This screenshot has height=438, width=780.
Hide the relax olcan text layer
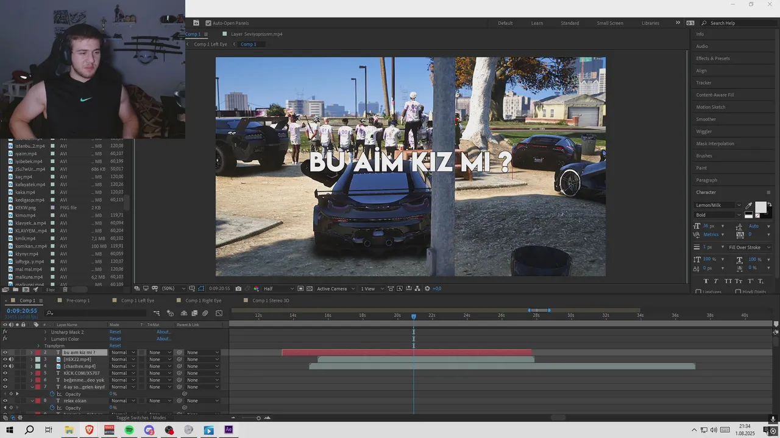tap(5, 401)
